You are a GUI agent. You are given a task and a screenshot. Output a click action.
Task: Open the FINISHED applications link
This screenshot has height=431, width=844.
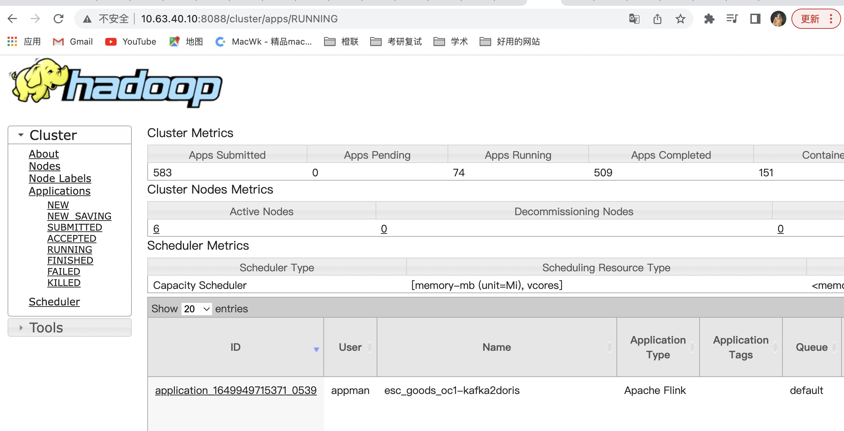point(70,260)
